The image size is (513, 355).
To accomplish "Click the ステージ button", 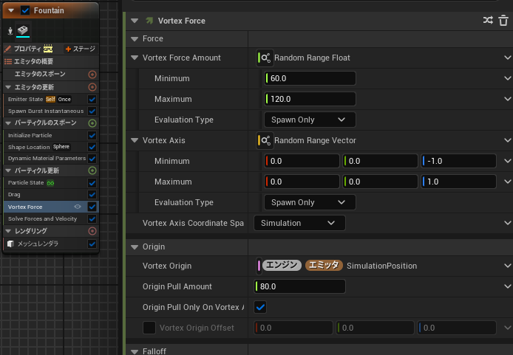I will (78, 49).
